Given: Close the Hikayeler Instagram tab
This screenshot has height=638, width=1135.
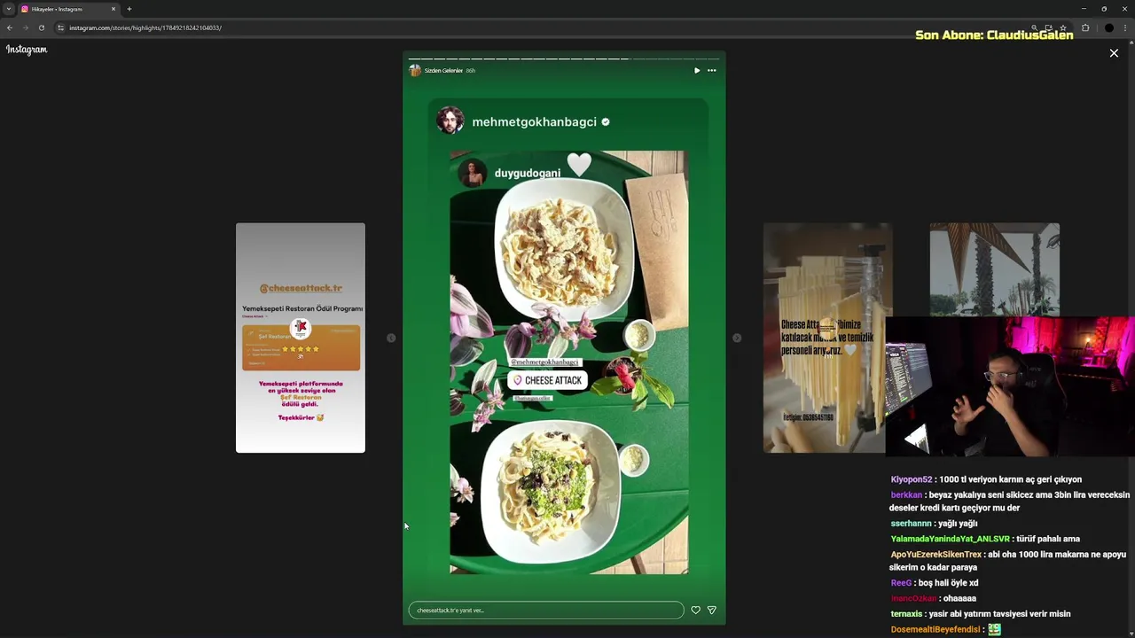Looking at the screenshot, I should (113, 9).
